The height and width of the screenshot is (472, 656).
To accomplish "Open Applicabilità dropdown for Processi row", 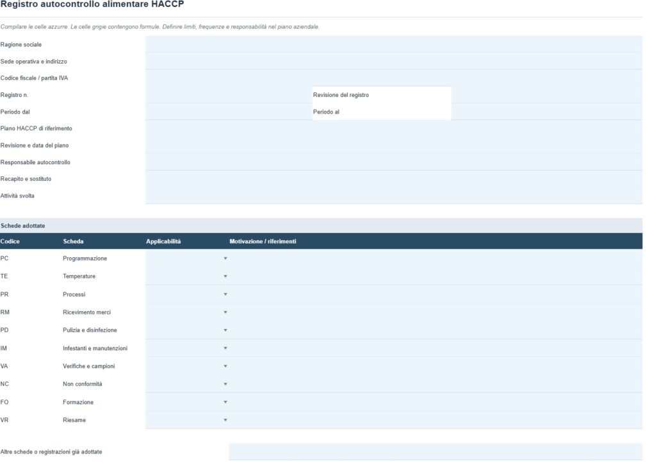I will tap(225, 294).
